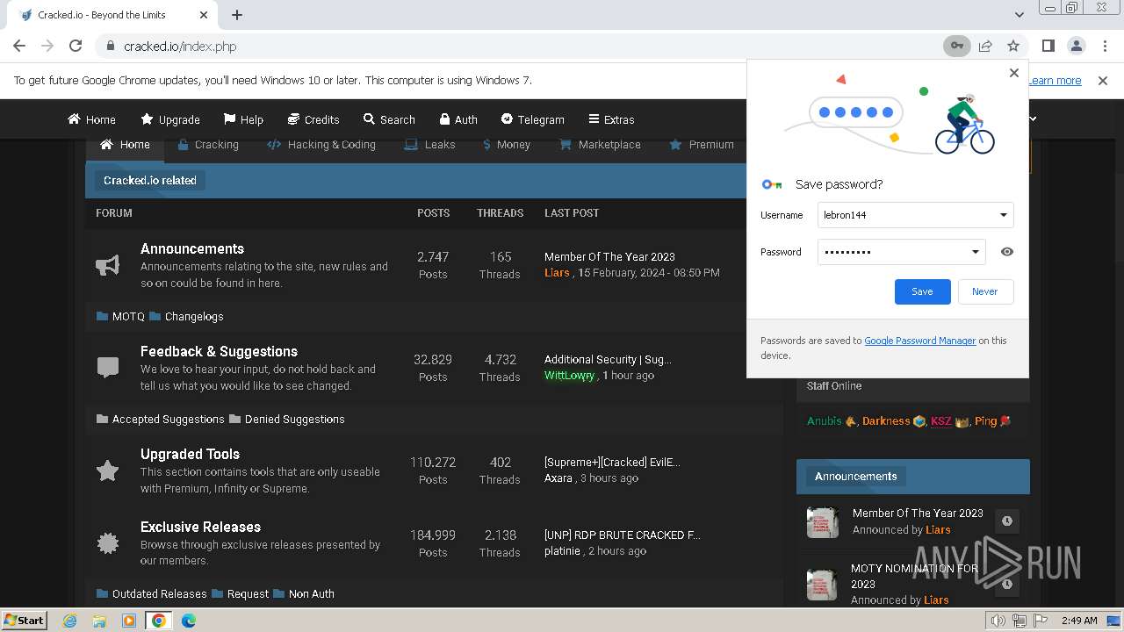This screenshot has width=1124, height=632.
Task: Expand the tab search dropdown arrow
Action: click(1019, 15)
